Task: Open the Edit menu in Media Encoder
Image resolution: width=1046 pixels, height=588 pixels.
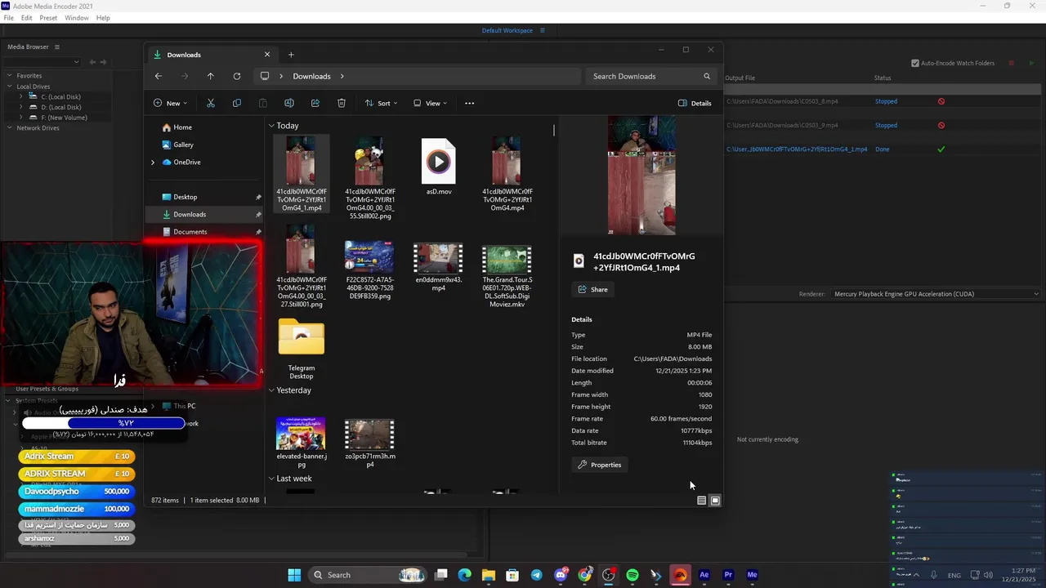Action: (x=27, y=18)
